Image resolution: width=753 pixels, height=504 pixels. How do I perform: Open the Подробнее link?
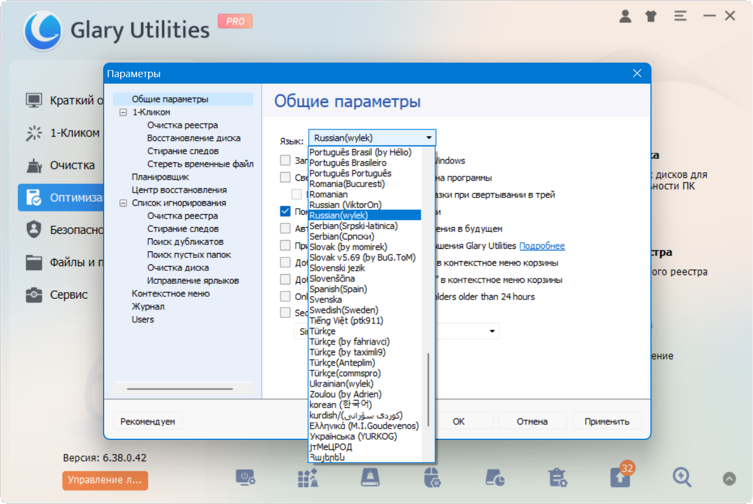coord(542,246)
